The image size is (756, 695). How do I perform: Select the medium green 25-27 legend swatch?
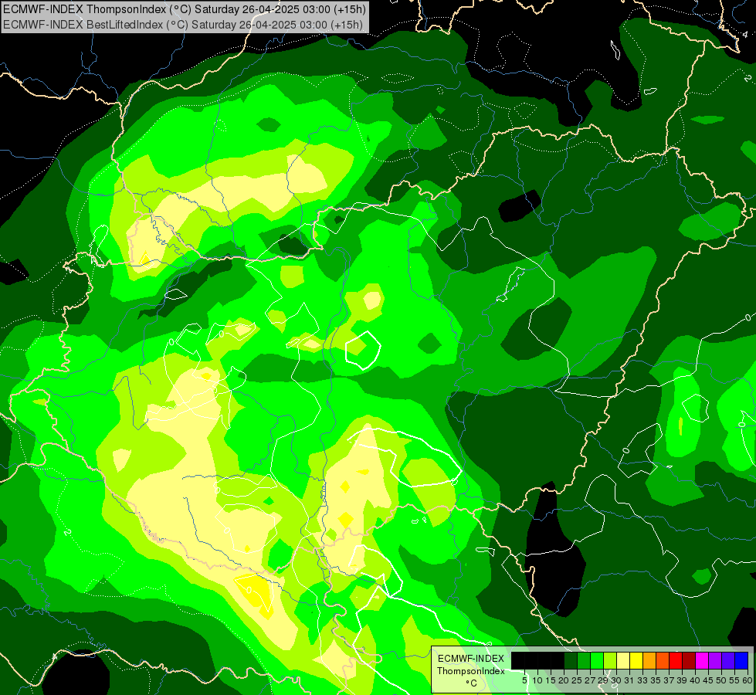584,661
